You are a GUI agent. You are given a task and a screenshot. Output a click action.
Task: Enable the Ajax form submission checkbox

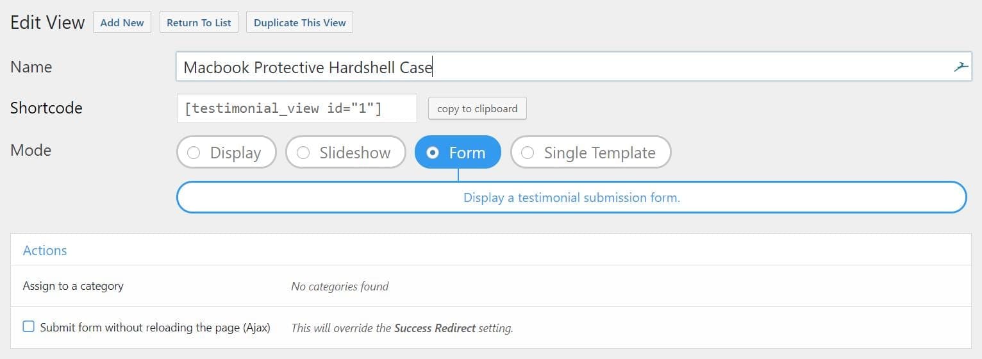click(x=29, y=327)
